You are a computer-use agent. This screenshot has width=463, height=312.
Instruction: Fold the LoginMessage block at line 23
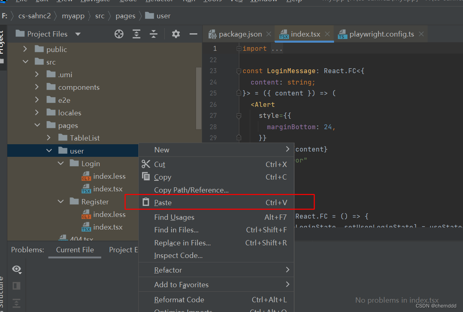pyautogui.click(x=239, y=71)
